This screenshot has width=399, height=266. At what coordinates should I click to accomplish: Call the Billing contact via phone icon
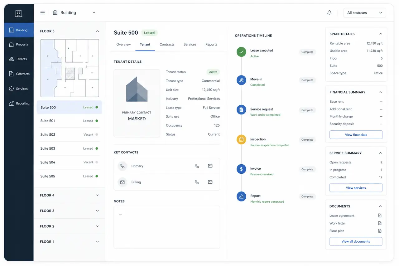tap(197, 182)
